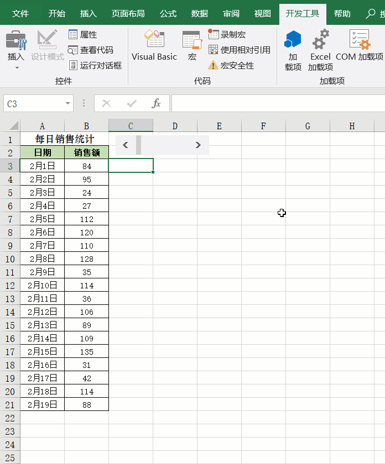Select column B header
385x464 pixels.
(86, 126)
